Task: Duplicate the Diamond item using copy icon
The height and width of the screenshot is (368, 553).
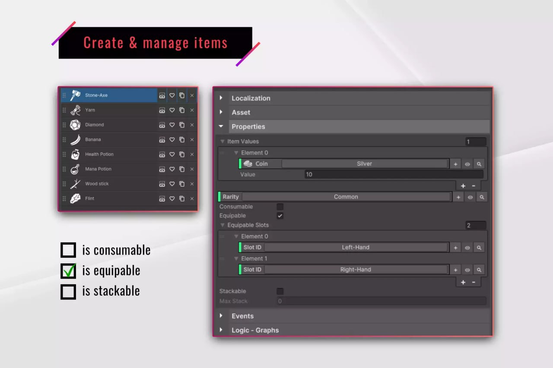Action: coord(182,125)
